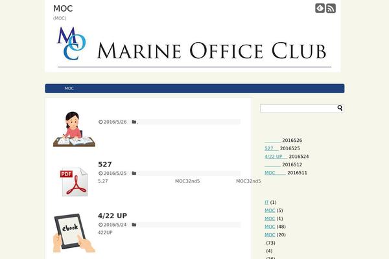Click the 422UP post excerpt text

105,232
